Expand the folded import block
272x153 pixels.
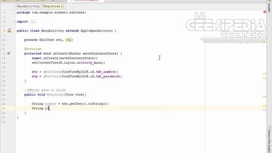pos(15,22)
